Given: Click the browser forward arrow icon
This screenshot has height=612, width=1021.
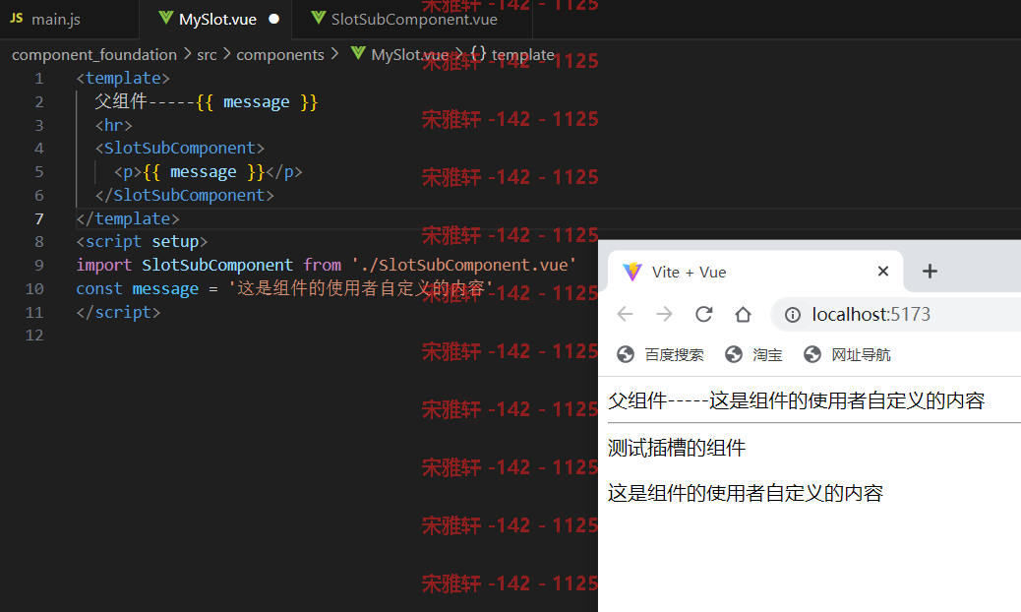Looking at the screenshot, I should [664, 315].
